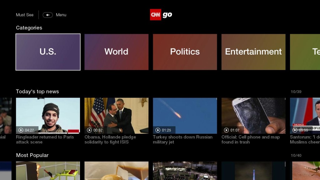The width and height of the screenshot is (320, 180).
Task: Click the CNN go logo at the top
Action: tap(161, 14)
